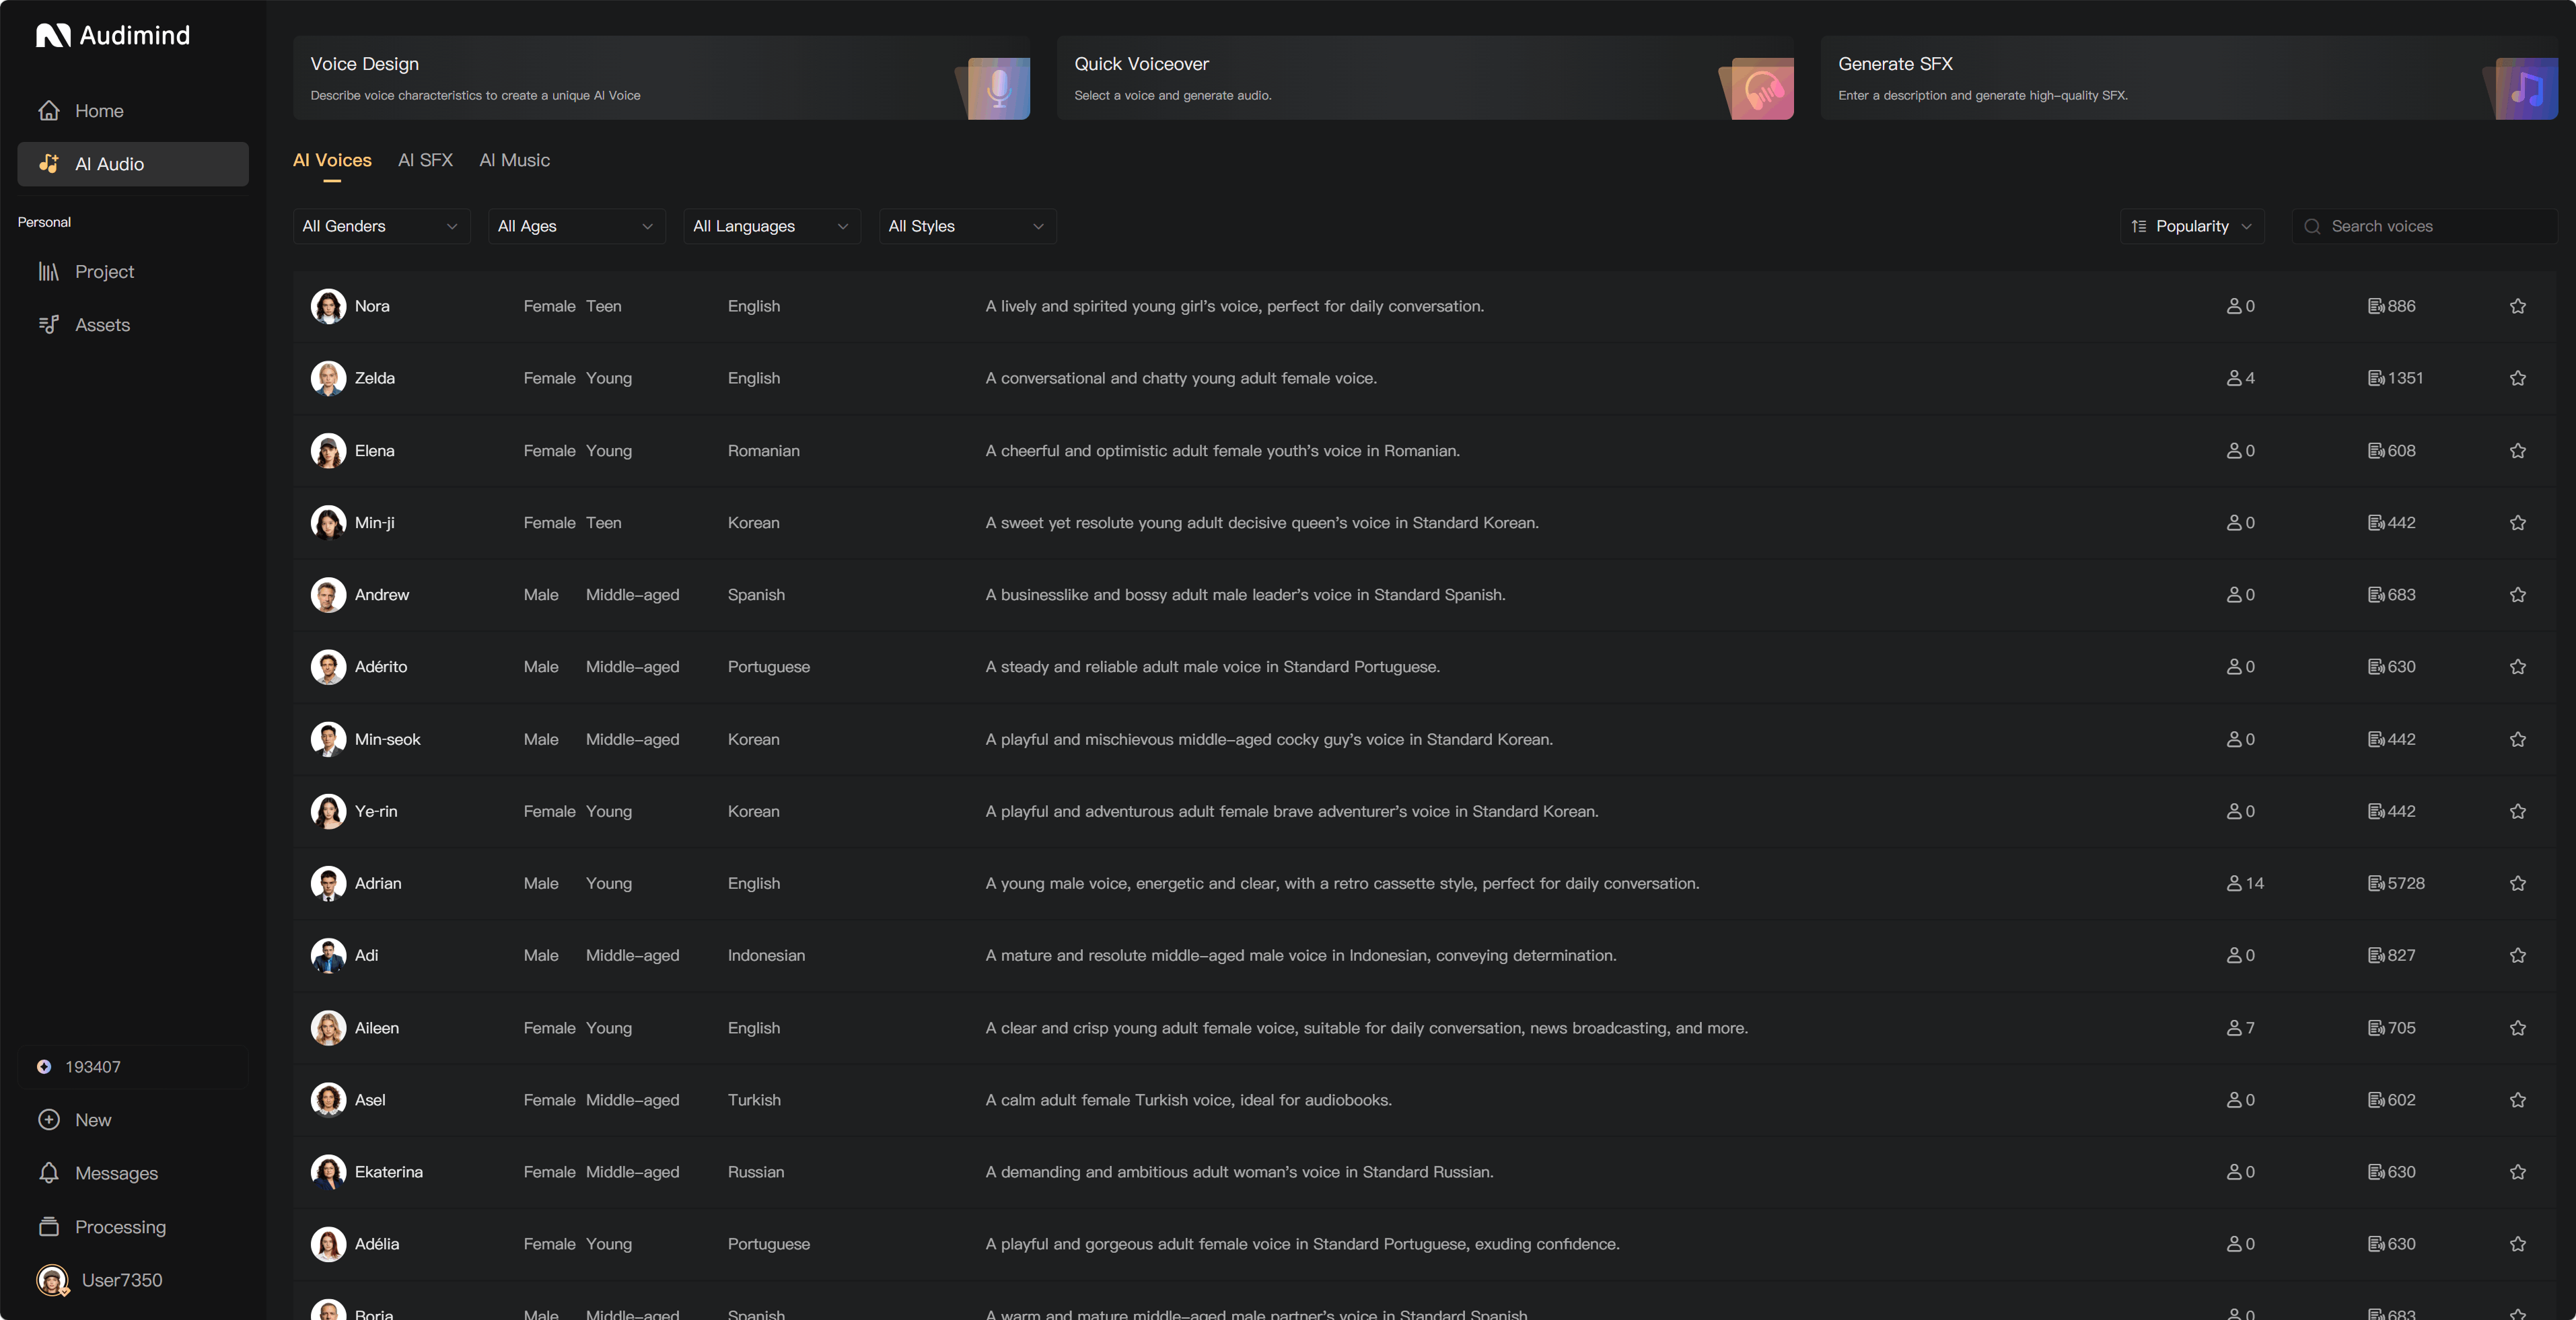Click Andrew's avatar to preview voice

pos(328,595)
